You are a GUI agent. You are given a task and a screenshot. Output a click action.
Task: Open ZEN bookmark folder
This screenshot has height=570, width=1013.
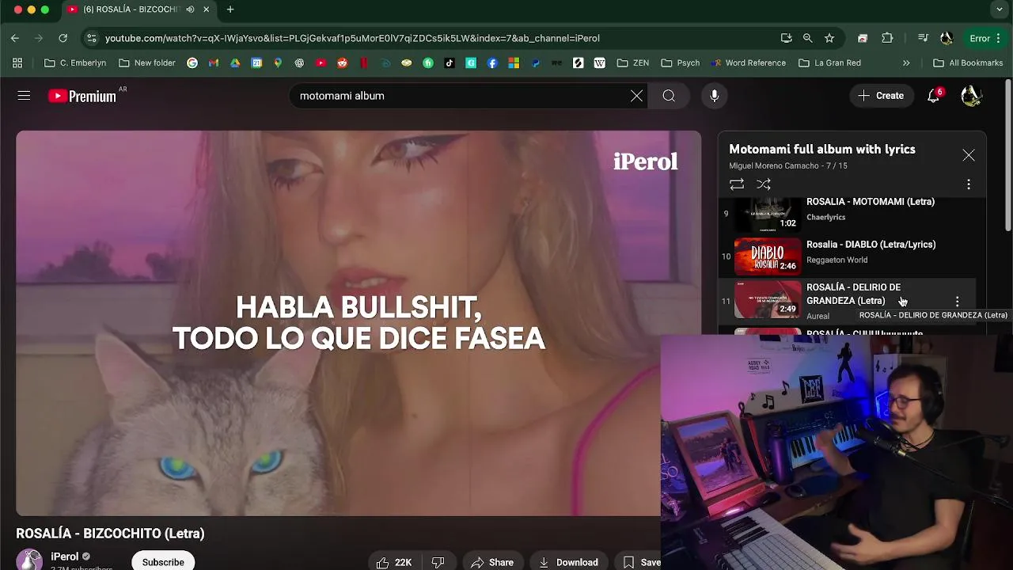click(633, 63)
